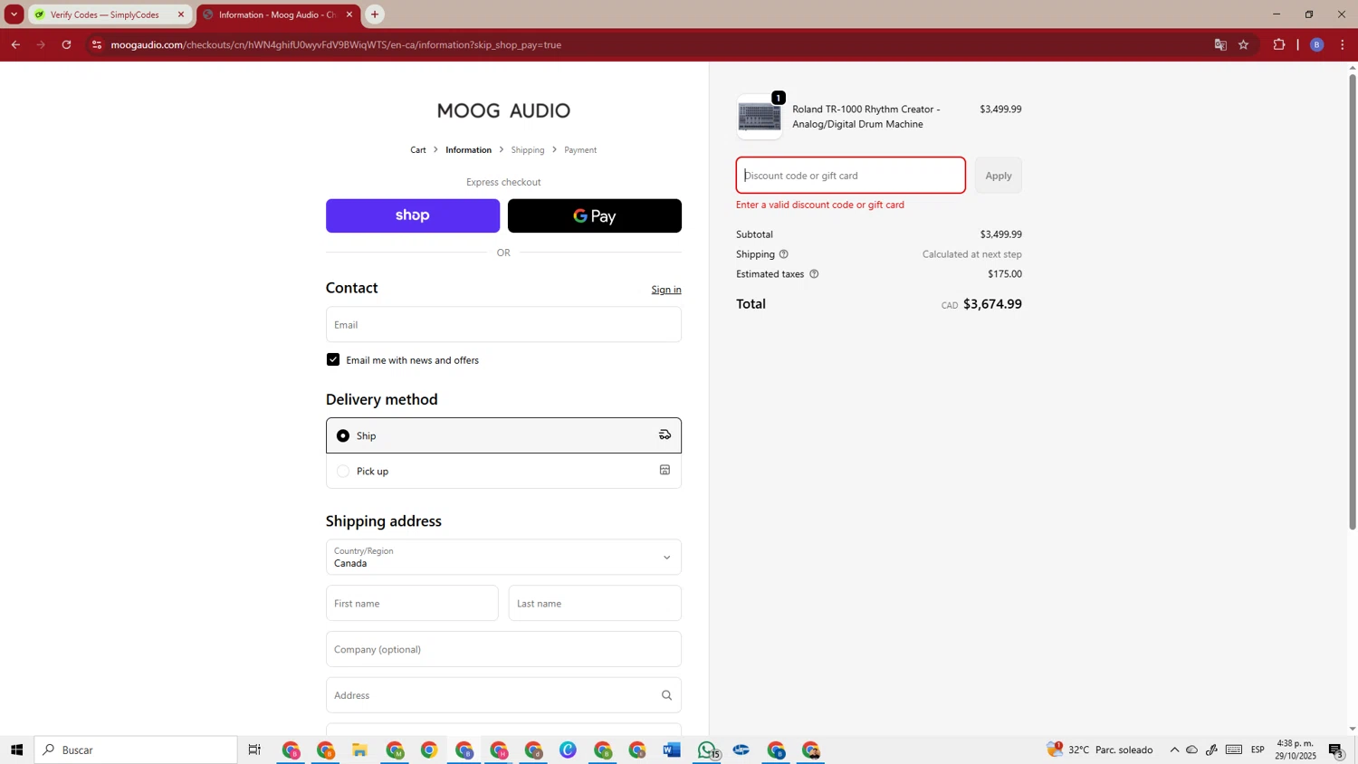Viewport: 1358px width, 764px height.
Task: Click 'Enter a valid discount code' error text
Action: [820, 205]
